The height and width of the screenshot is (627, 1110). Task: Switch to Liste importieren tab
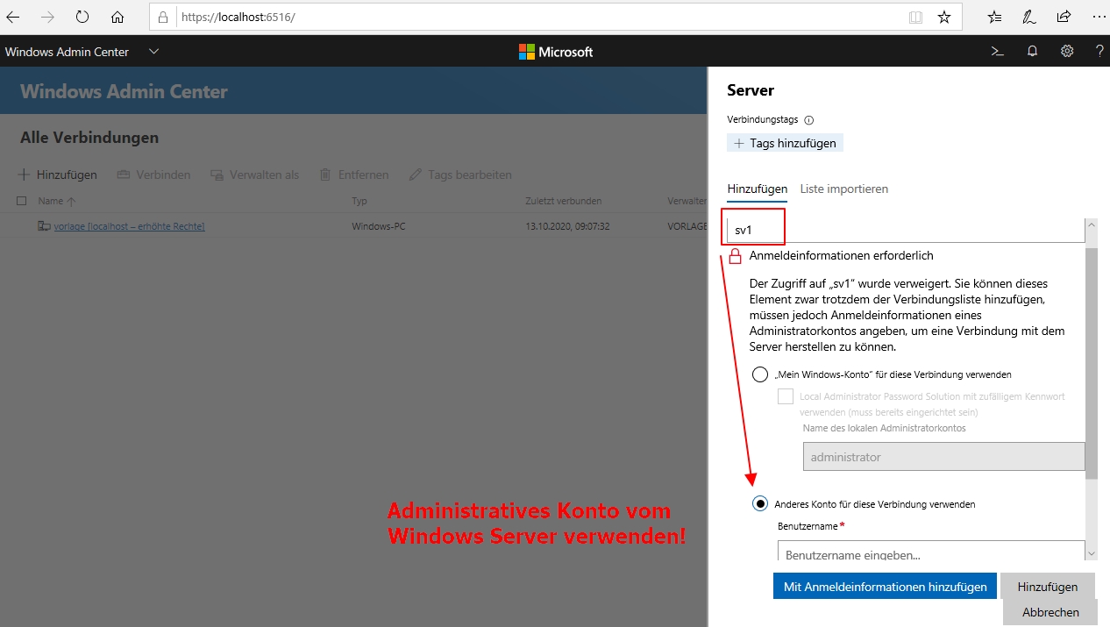pos(844,189)
